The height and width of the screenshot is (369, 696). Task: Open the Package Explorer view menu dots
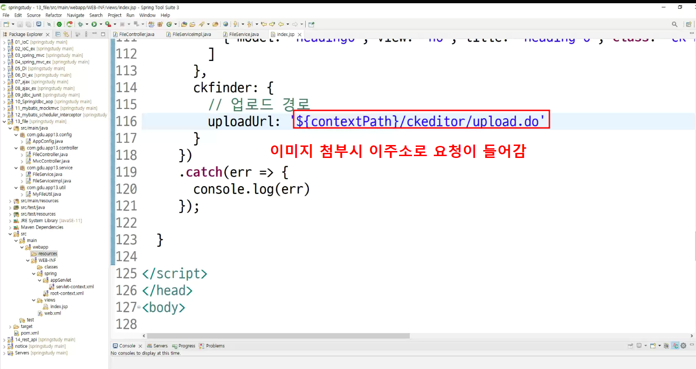pyautogui.click(x=86, y=34)
